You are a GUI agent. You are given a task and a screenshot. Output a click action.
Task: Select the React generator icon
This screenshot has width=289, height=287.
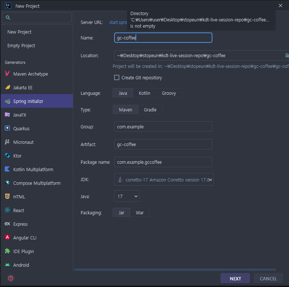pyautogui.click(x=7, y=210)
